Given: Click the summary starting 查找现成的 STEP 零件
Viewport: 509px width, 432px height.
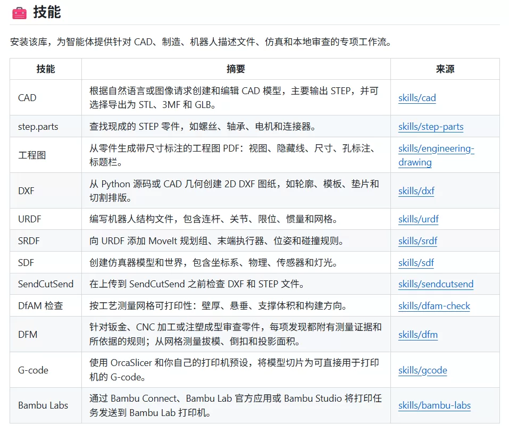Looking at the screenshot, I should tap(203, 126).
